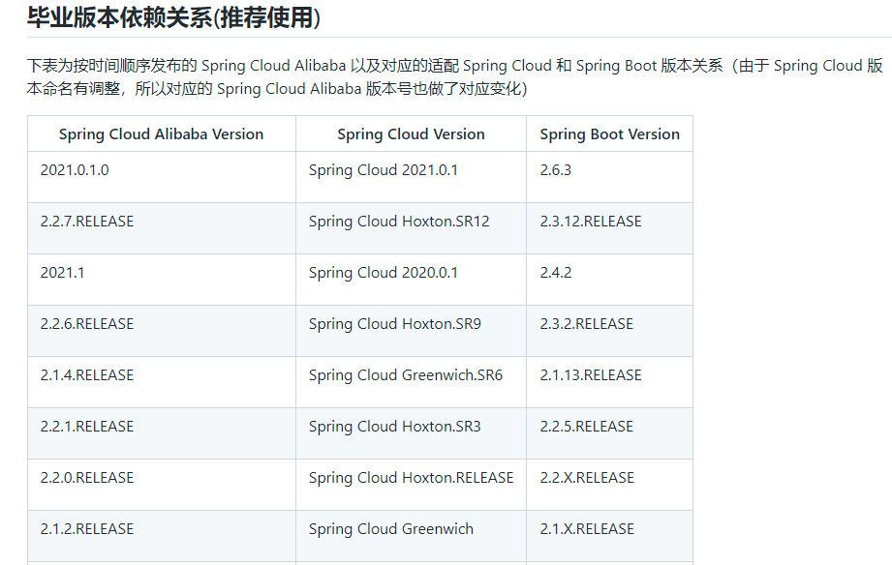Viewport: 892px width, 565px height.
Task: Click the Spring Cloud 2020.0.1 cell
Action: pos(384,273)
